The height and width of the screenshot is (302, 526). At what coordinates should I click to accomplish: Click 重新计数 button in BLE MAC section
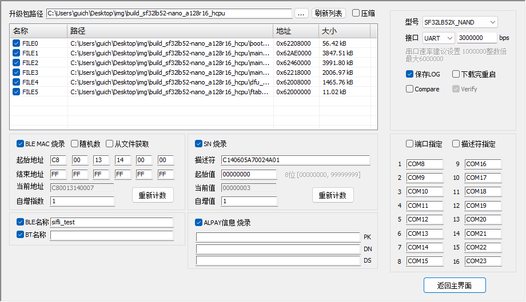coord(153,195)
